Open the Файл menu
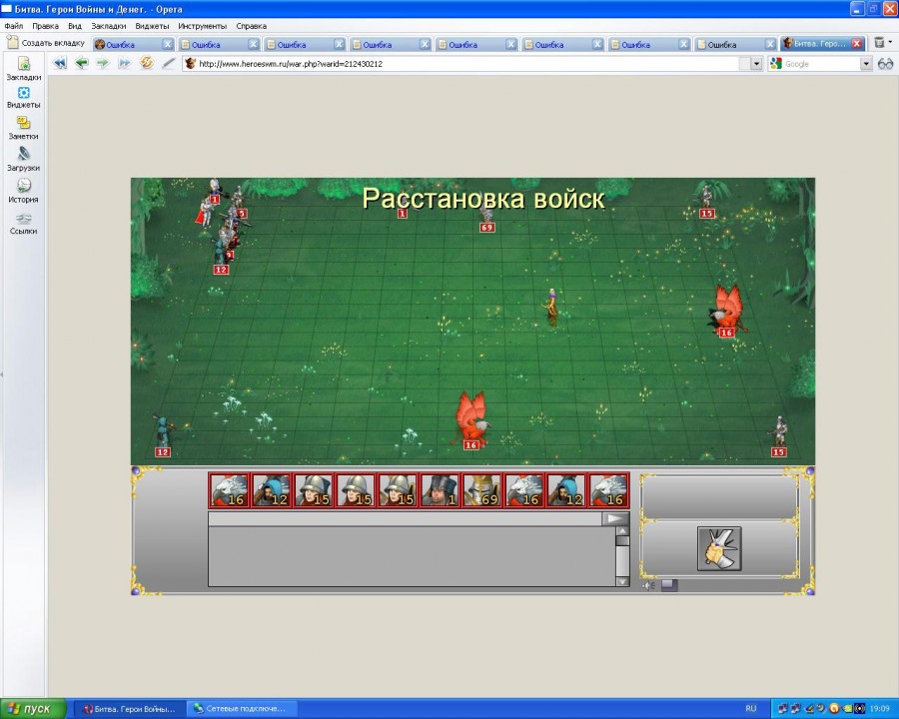Image resolution: width=899 pixels, height=719 pixels. pyautogui.click(x=14, y=26)
